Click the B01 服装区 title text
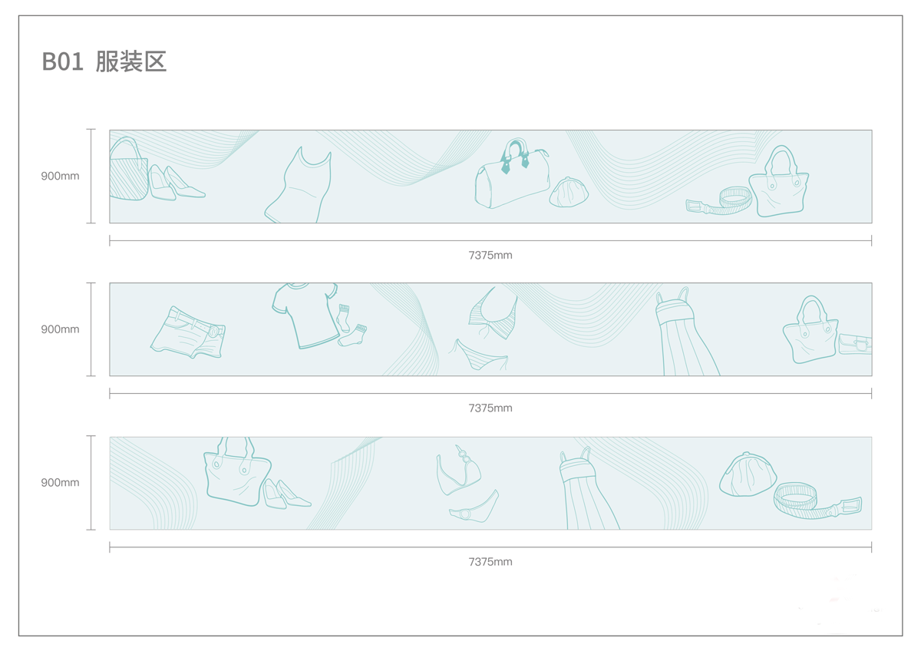Screen dimensions: 921x651 tap(104, 61)
